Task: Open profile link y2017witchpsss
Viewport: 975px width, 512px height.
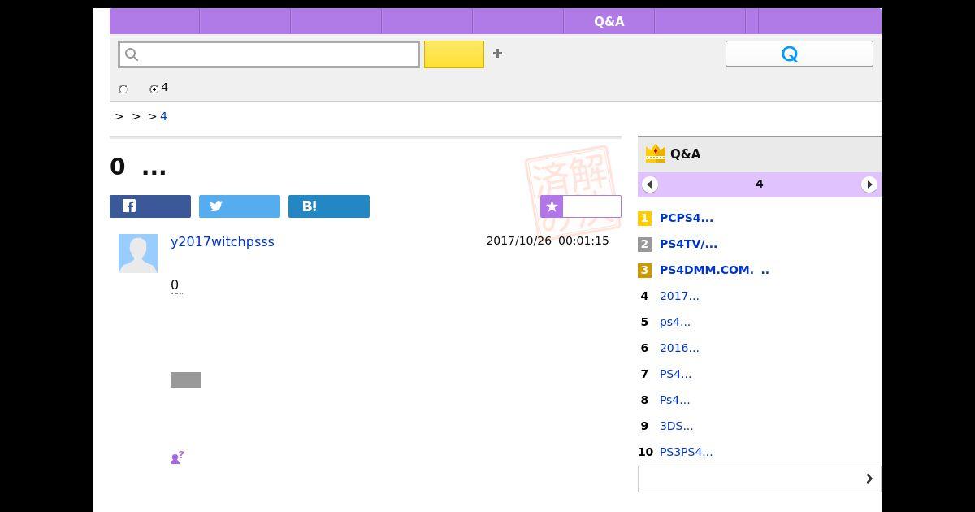Action: [x=223, y=241]
